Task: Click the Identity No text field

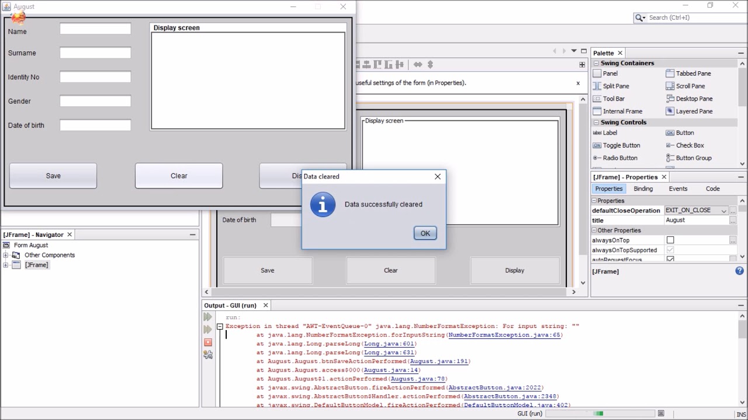Action: coord(95,77)
